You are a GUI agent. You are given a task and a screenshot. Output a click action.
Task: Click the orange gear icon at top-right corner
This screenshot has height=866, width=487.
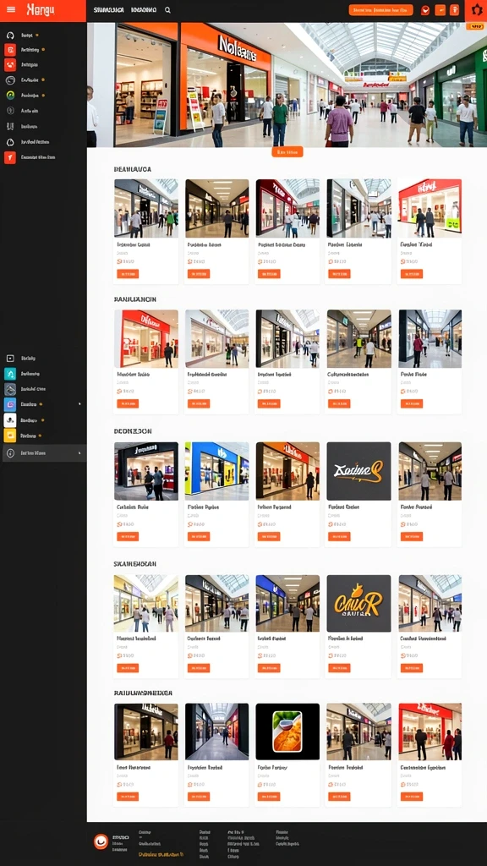click(476, 10)
